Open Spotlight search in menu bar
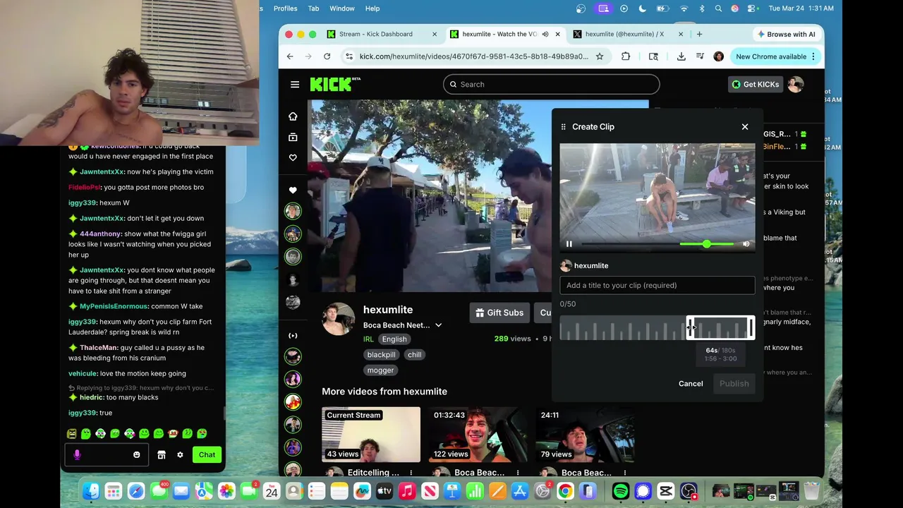The image size is (903, 508). [x=718, y=8]
